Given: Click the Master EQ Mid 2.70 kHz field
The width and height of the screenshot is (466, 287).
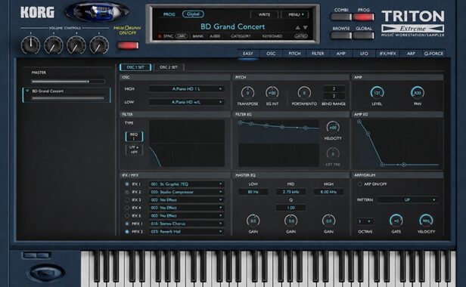Looking at the screenshot, I should [x=290, y=192].
